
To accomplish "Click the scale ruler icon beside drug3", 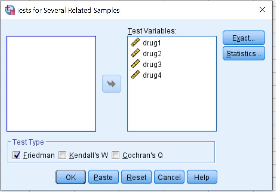I will click(135, 64).
